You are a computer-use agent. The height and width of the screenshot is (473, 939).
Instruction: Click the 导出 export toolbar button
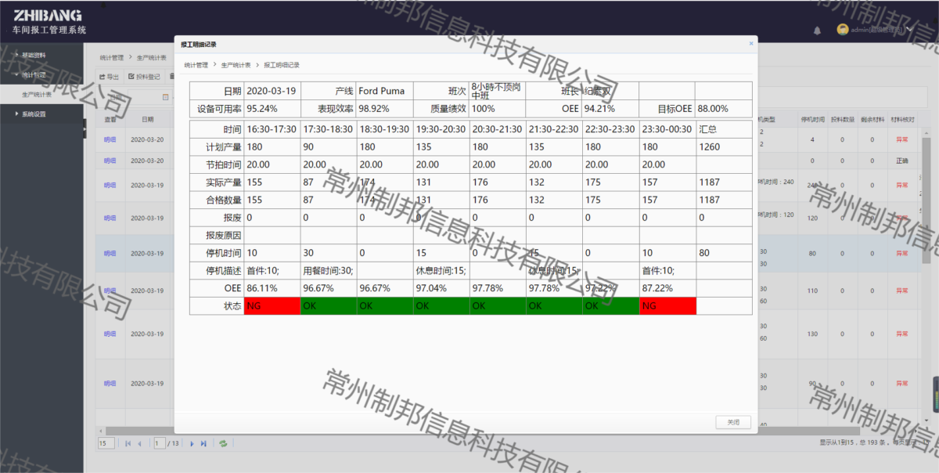pyautogui.click(x=109, y=77)
